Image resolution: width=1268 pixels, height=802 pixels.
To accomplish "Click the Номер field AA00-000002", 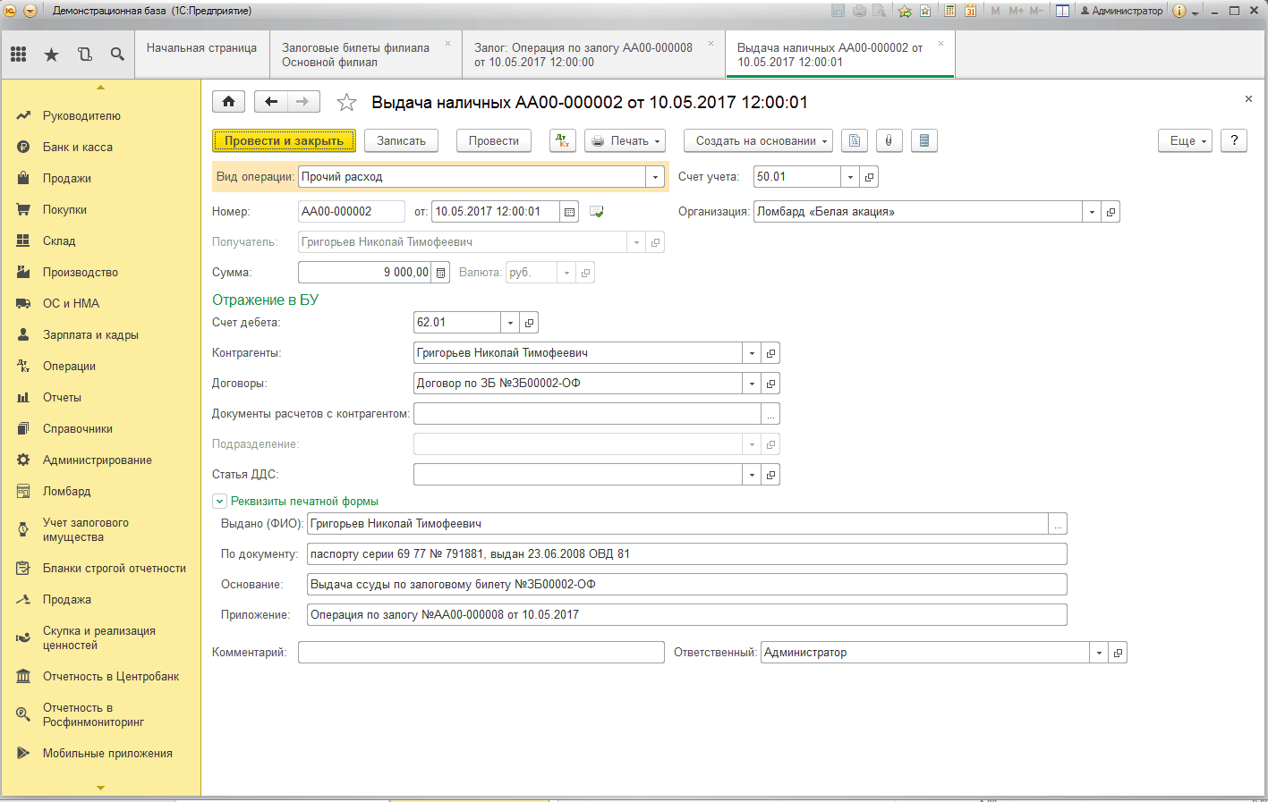I will 352,212.
